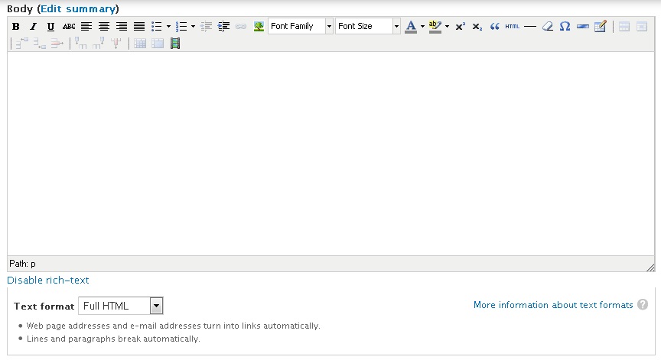
Task: Insert an image using tree icon
Action: [x=259, y=27]
